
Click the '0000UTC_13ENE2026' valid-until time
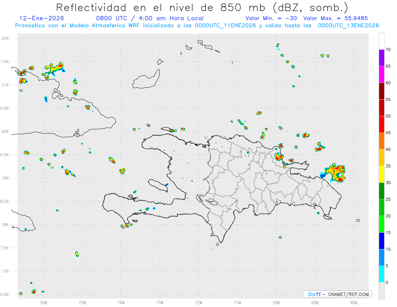click(x=348, y=26)
